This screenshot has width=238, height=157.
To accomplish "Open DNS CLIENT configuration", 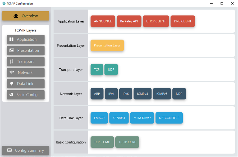I will pos(183,21).
